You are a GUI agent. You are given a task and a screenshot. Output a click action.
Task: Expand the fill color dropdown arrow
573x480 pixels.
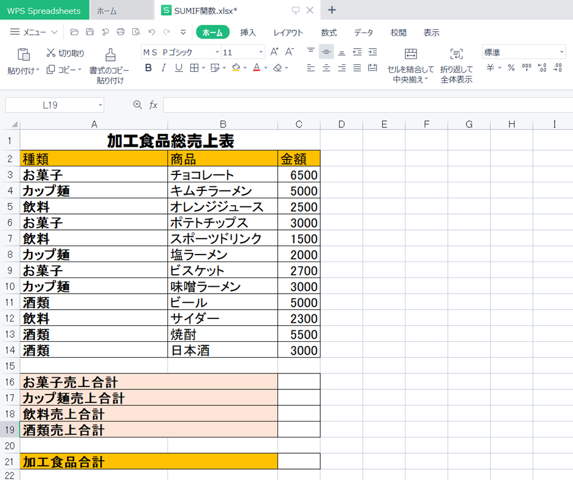tap(245, 68)
